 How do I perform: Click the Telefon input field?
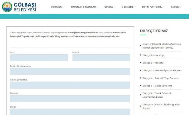pyautogui.click(x=70, y=99)
